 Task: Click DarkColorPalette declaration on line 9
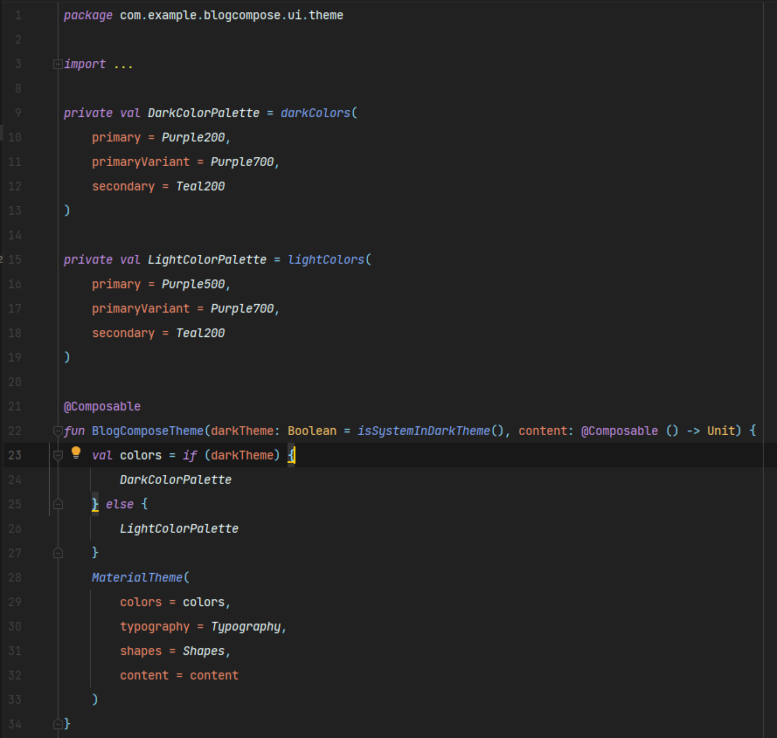coord(204,113)
